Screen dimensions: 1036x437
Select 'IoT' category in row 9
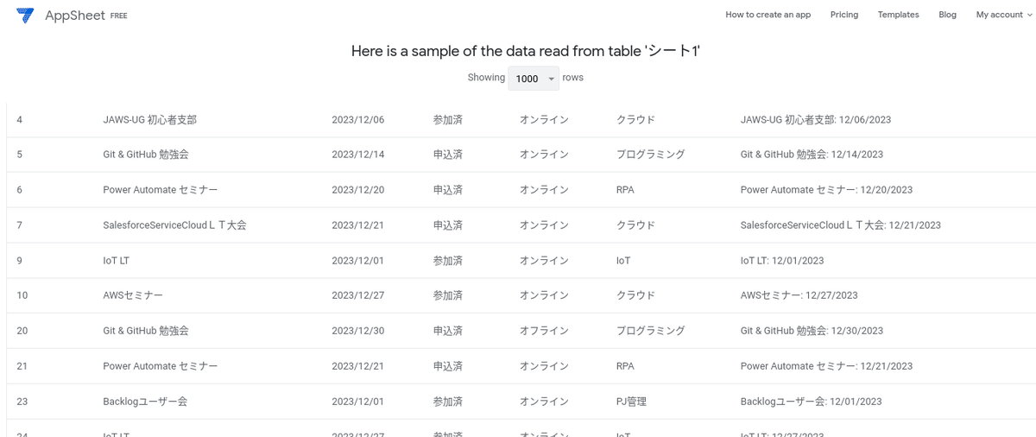coord(623,260)
